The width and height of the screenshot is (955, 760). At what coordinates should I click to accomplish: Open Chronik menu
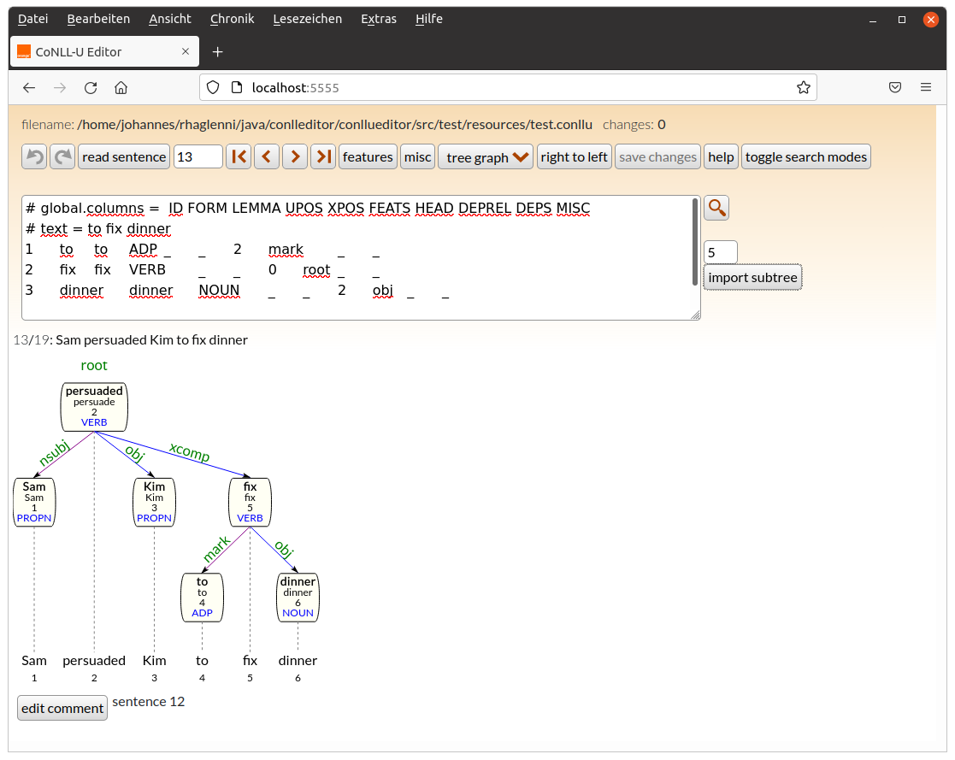pyautogui.click(x=232, y=19)
